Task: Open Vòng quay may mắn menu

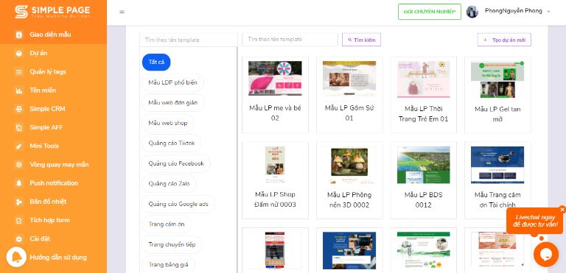Action: coord(53,164)
